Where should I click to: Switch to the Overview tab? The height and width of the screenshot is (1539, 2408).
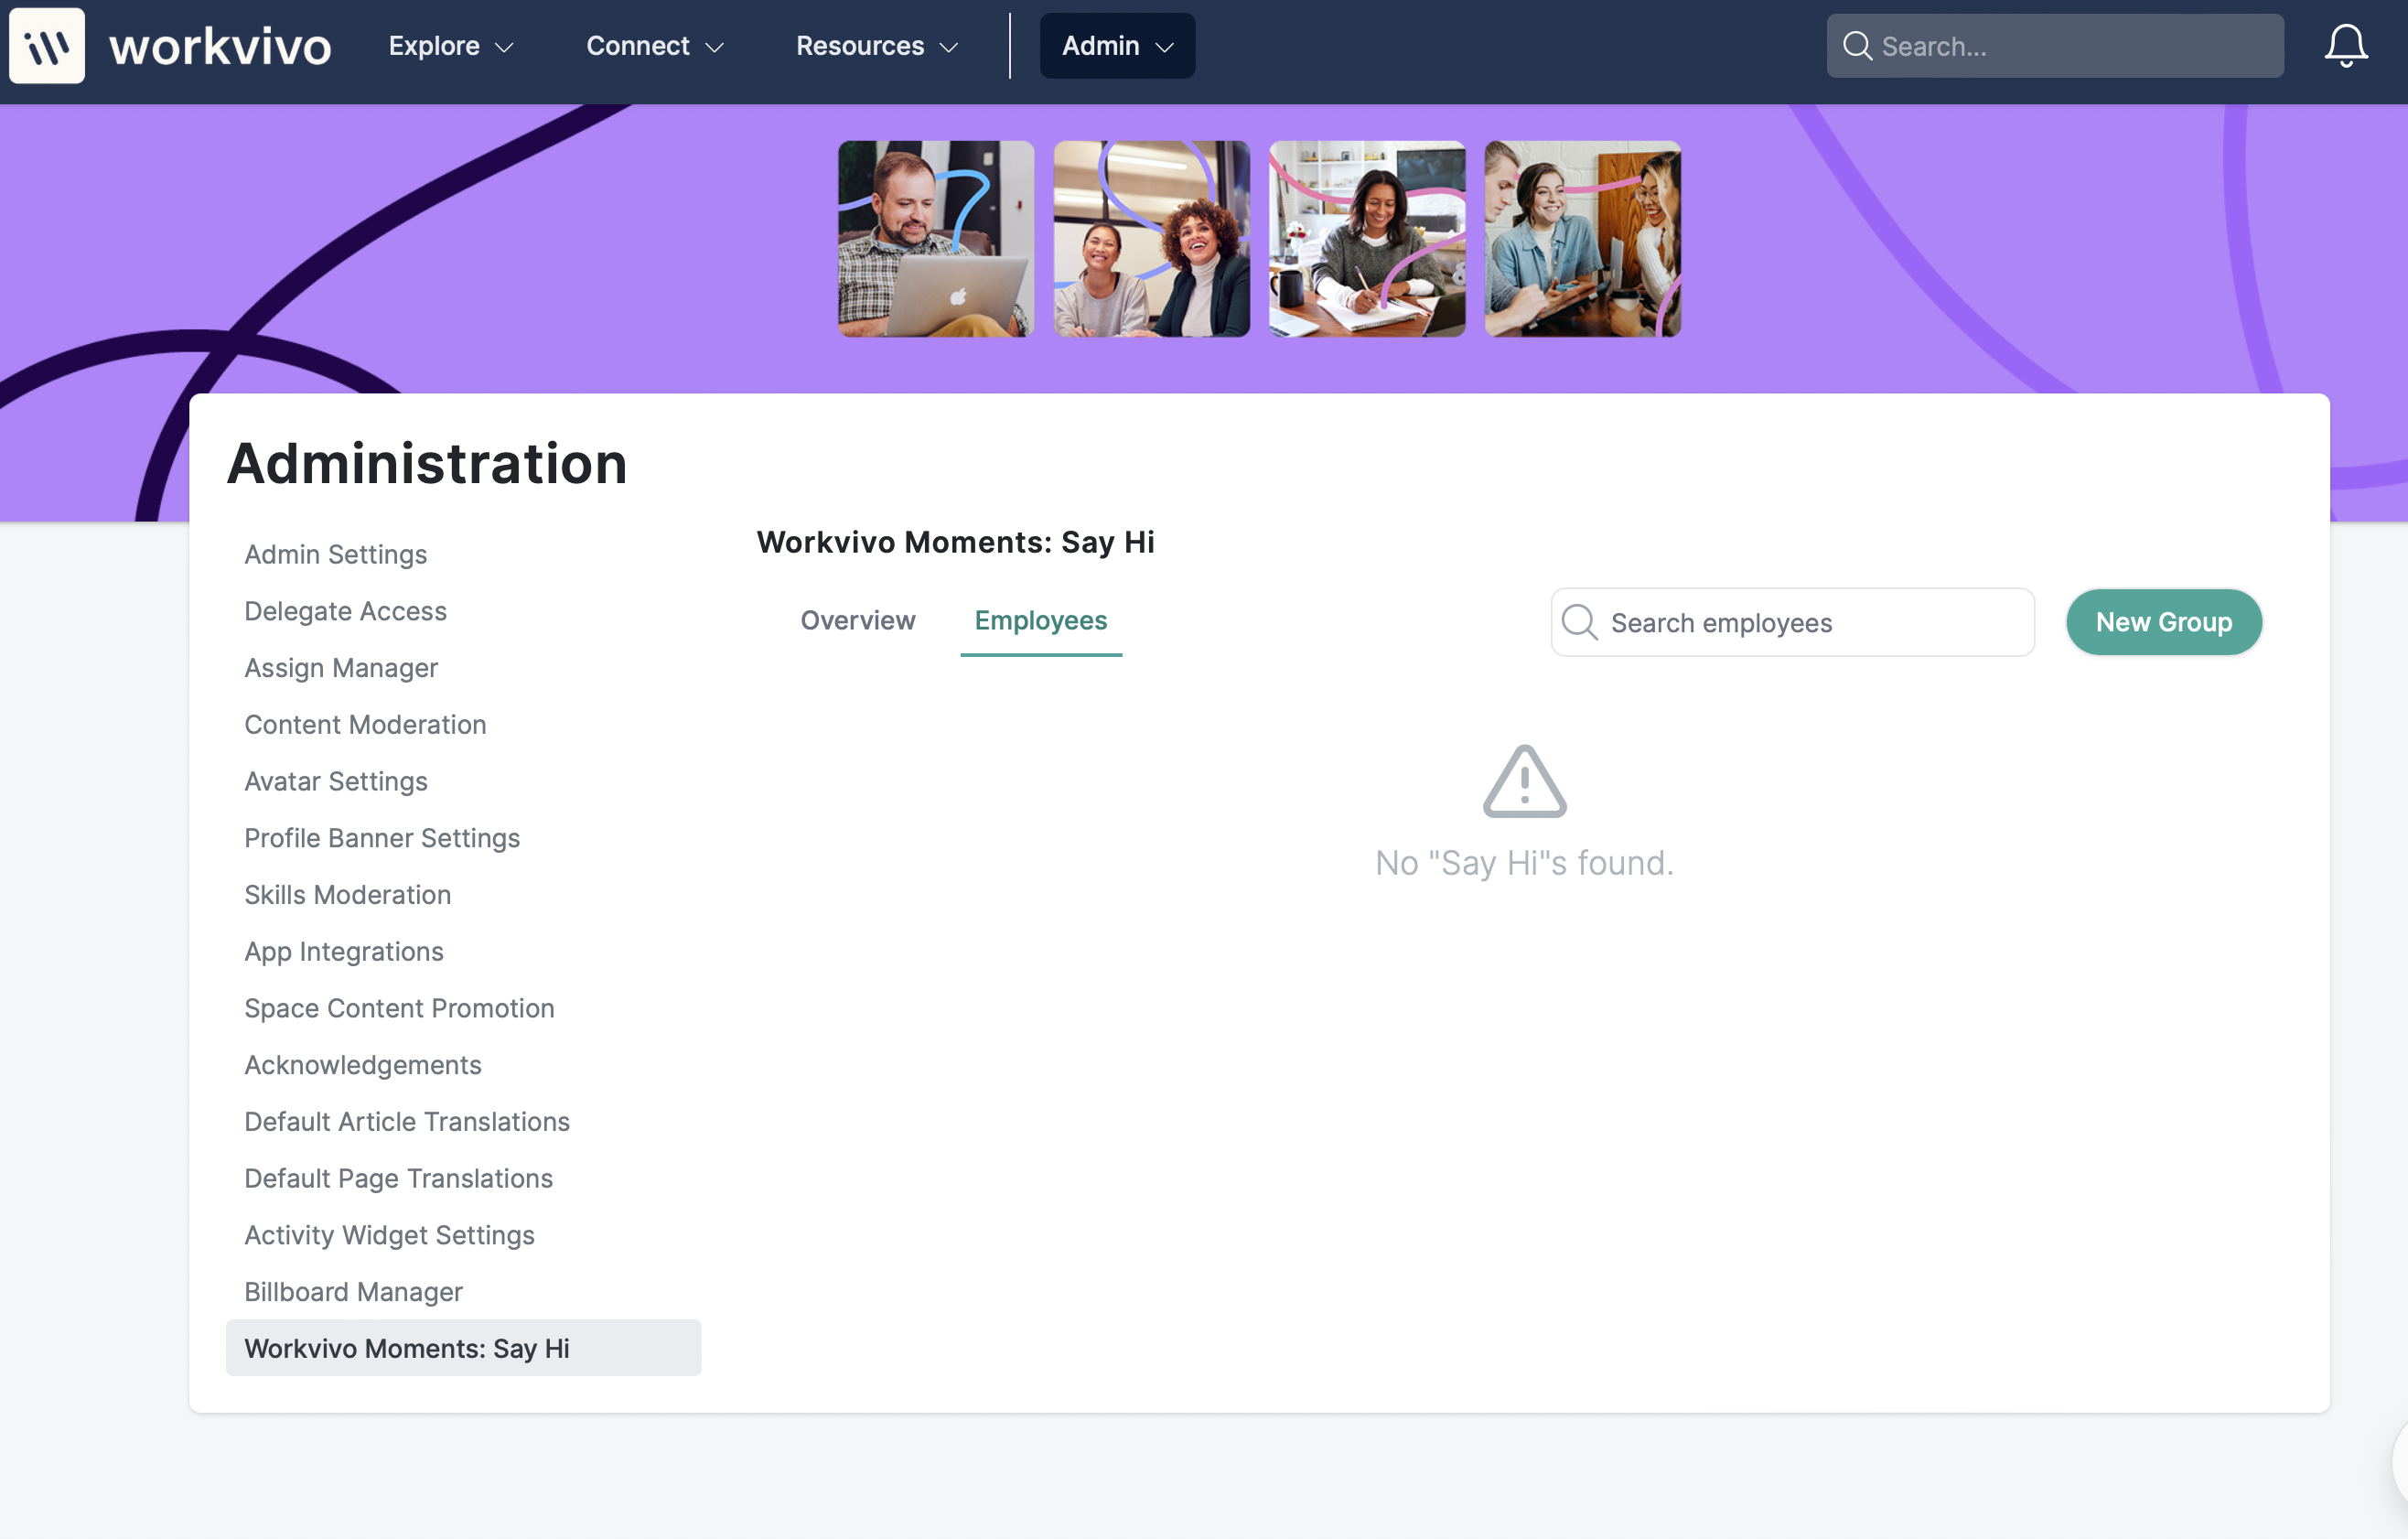857,621
